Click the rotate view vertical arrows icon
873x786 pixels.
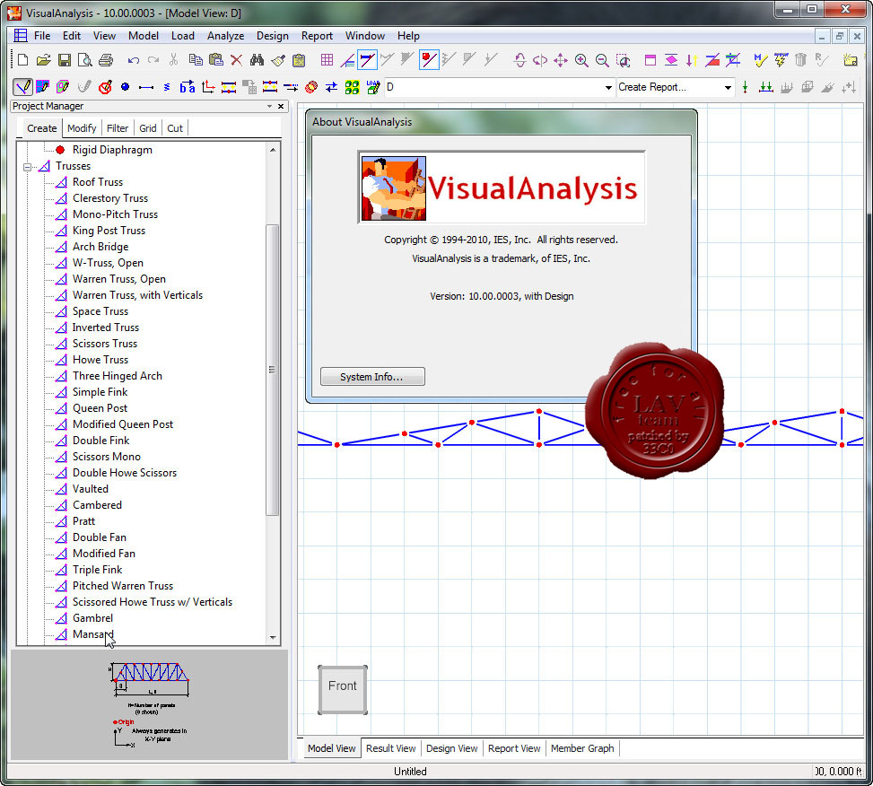pyautogui.click(x=519, y=60)
